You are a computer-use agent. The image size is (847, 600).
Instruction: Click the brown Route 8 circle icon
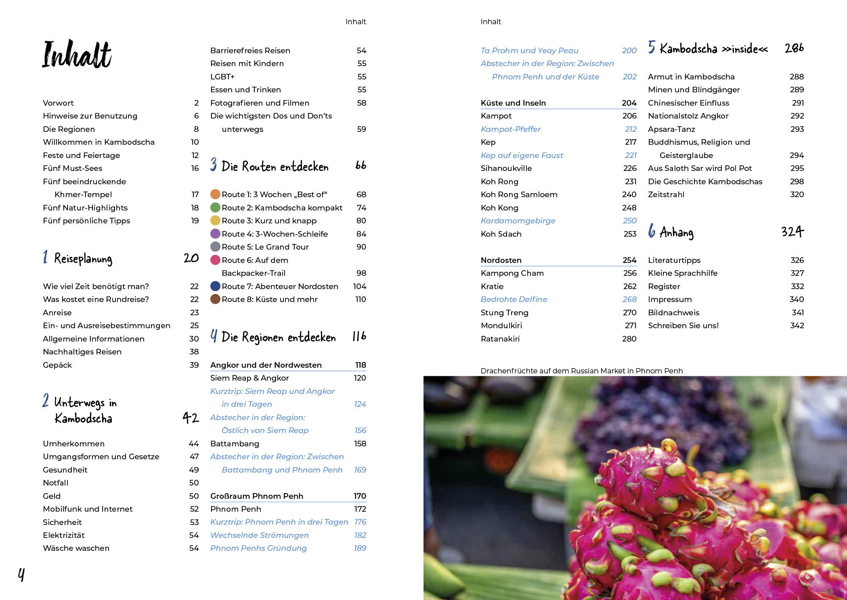[x=215, y=299]
